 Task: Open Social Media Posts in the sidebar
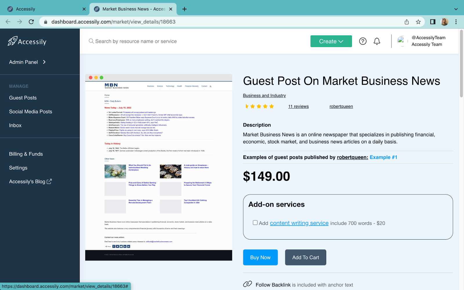click(x=31, y=112)
